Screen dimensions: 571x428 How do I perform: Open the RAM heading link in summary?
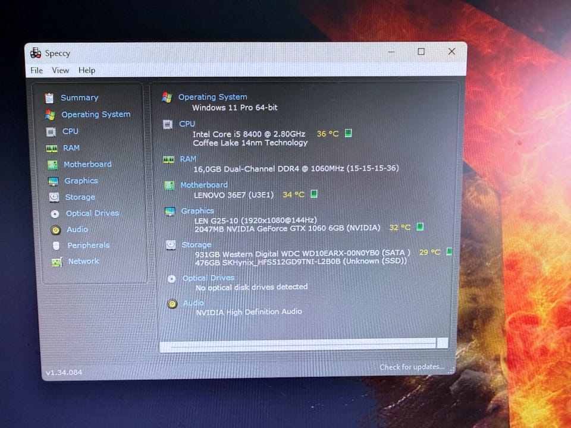188,159
